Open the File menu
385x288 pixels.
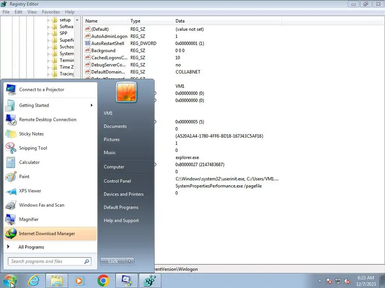click(x=6, y=12)
